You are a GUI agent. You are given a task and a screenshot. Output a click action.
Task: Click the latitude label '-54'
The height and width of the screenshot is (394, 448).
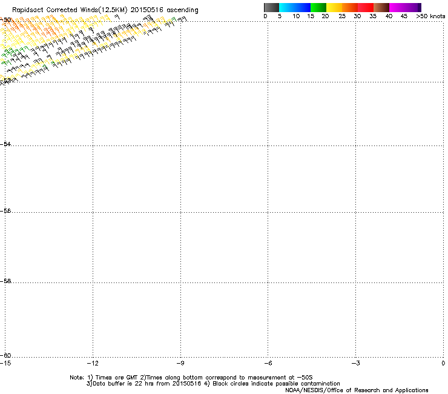[x=5, y=144]
